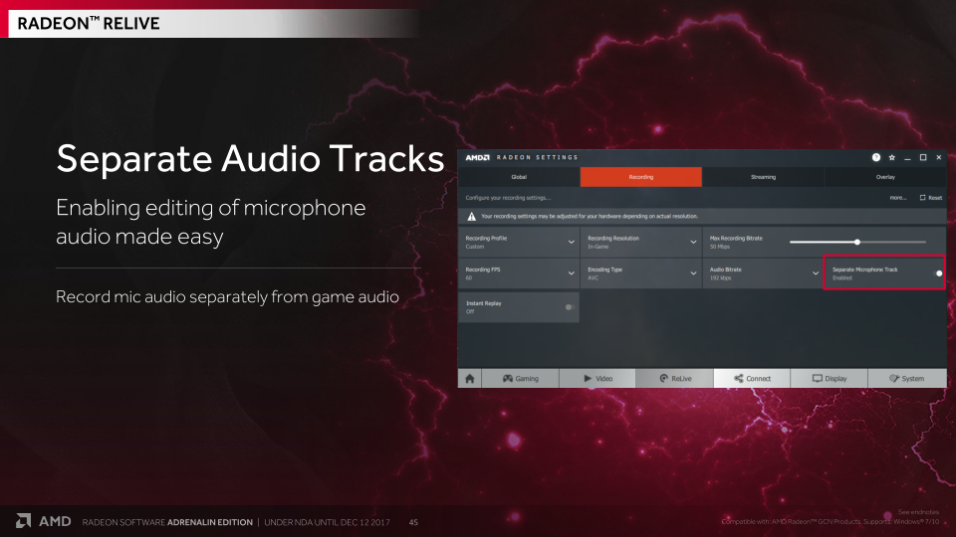The image size is (956, 537).
Task: Close the Radeon Settings window
Action: click(939, 157)
